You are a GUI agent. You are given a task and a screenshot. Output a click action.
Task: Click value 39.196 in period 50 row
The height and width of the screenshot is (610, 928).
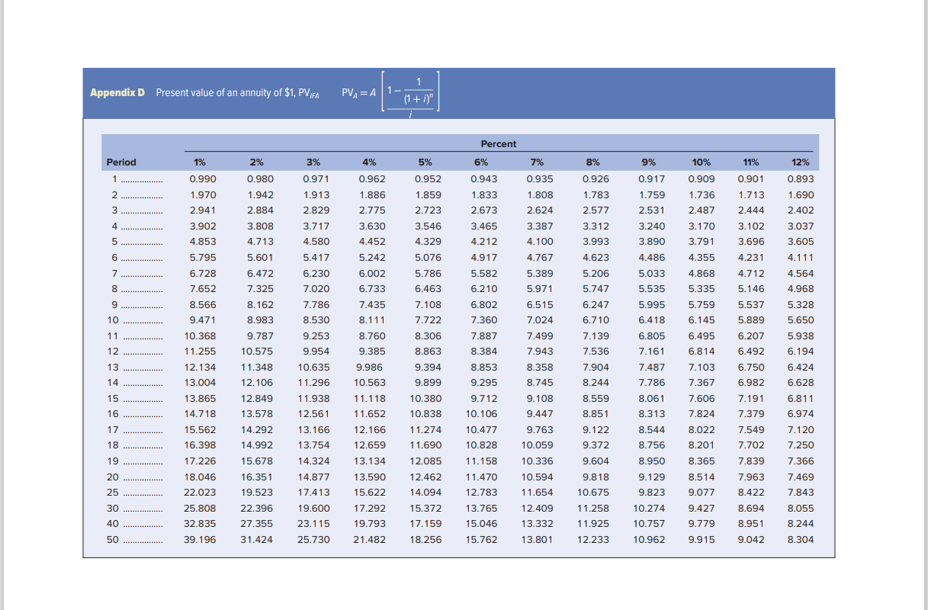pos(200,539)
